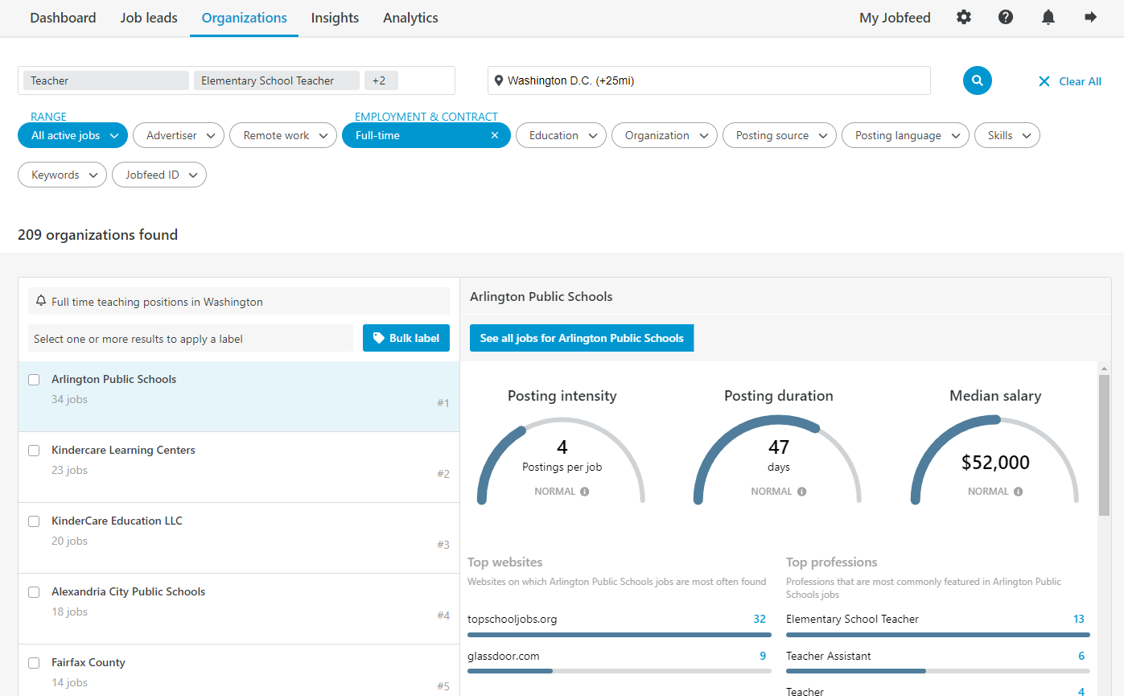Expand the Remote work filter

[x=283, y=135]
